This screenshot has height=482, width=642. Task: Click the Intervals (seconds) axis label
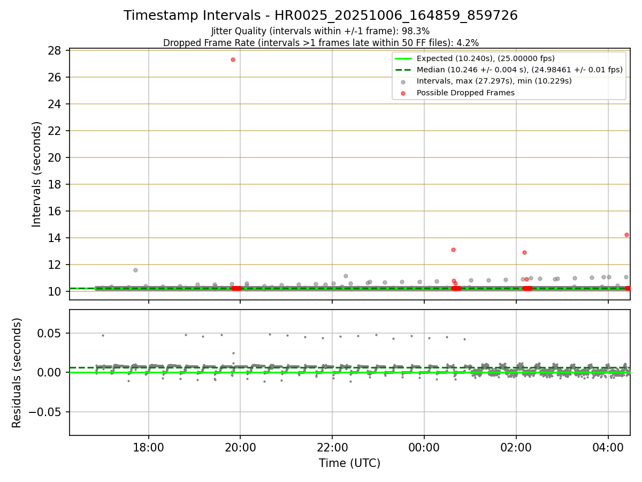click(x=36, y=174)
